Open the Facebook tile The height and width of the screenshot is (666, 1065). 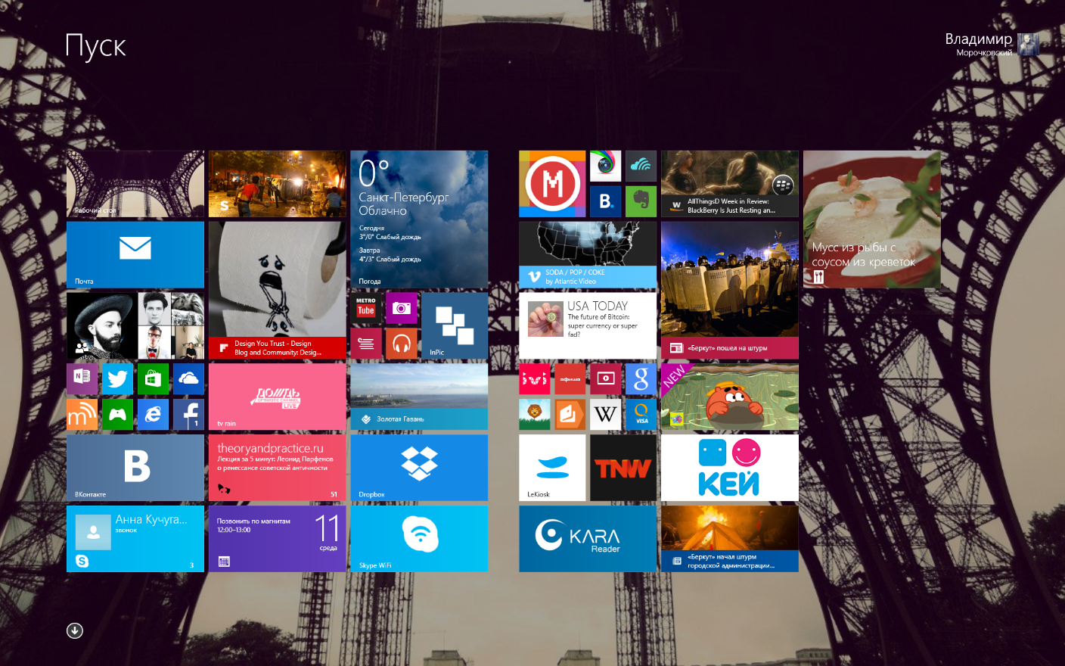point(188,415)
